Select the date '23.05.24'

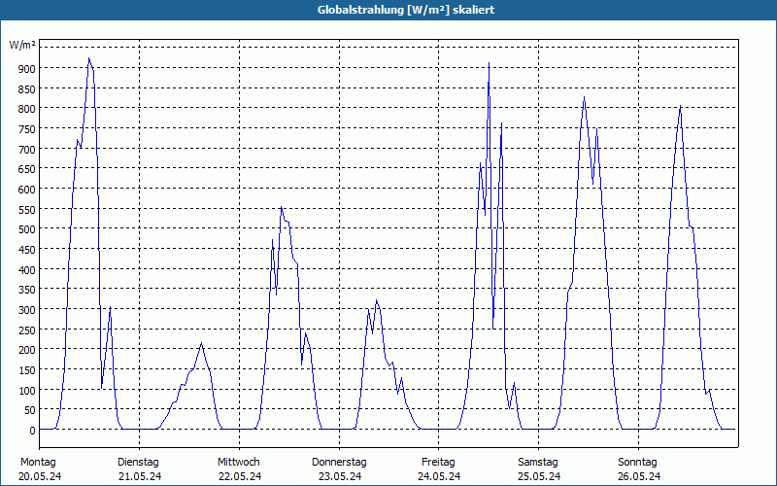[339, 476]
